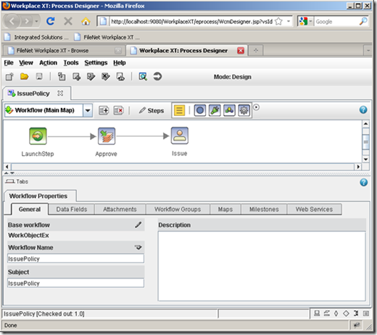Viewport: 377px width, 335px height.
Task: Click the thin diamond status bar icon
Action: point(336,313)
